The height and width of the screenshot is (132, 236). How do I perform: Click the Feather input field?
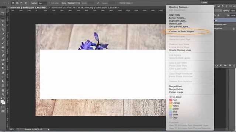(42, 3)
